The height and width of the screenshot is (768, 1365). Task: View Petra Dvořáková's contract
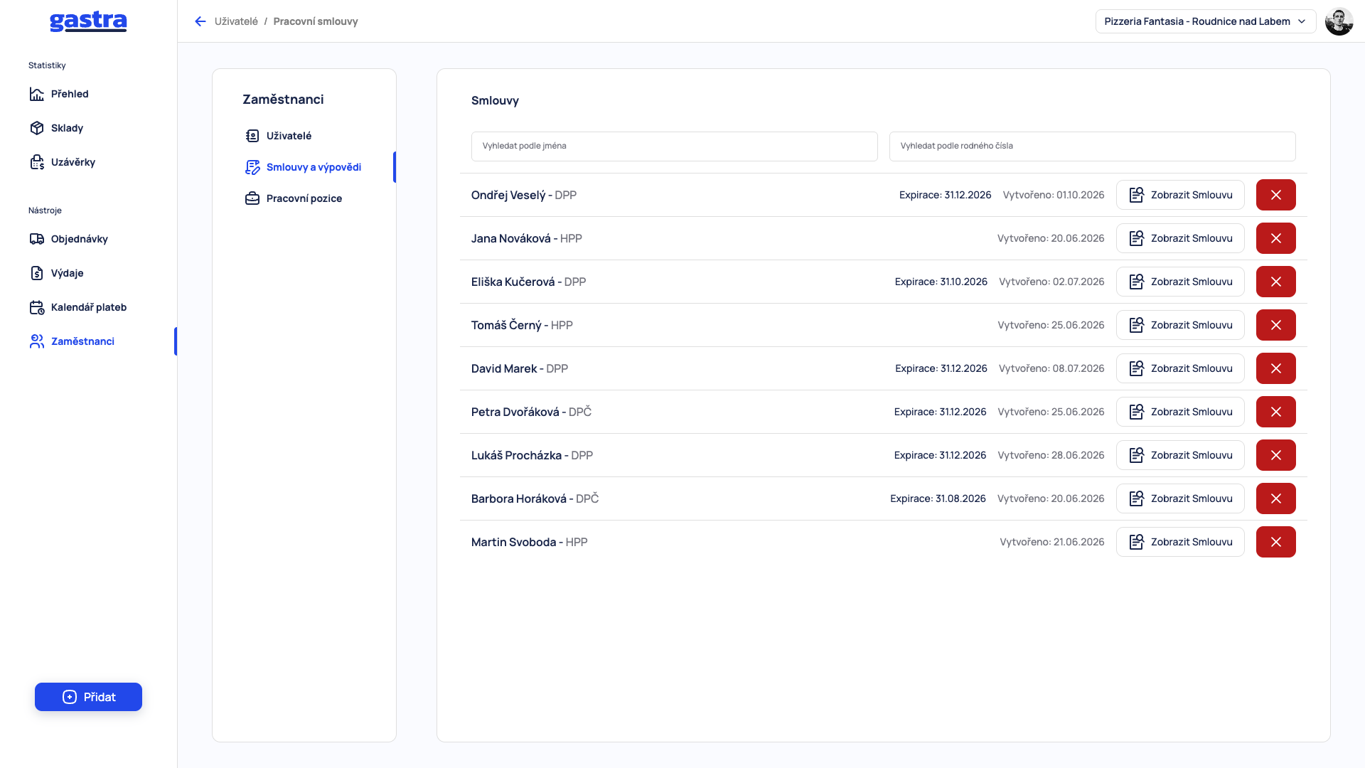tap(1180, 412)
